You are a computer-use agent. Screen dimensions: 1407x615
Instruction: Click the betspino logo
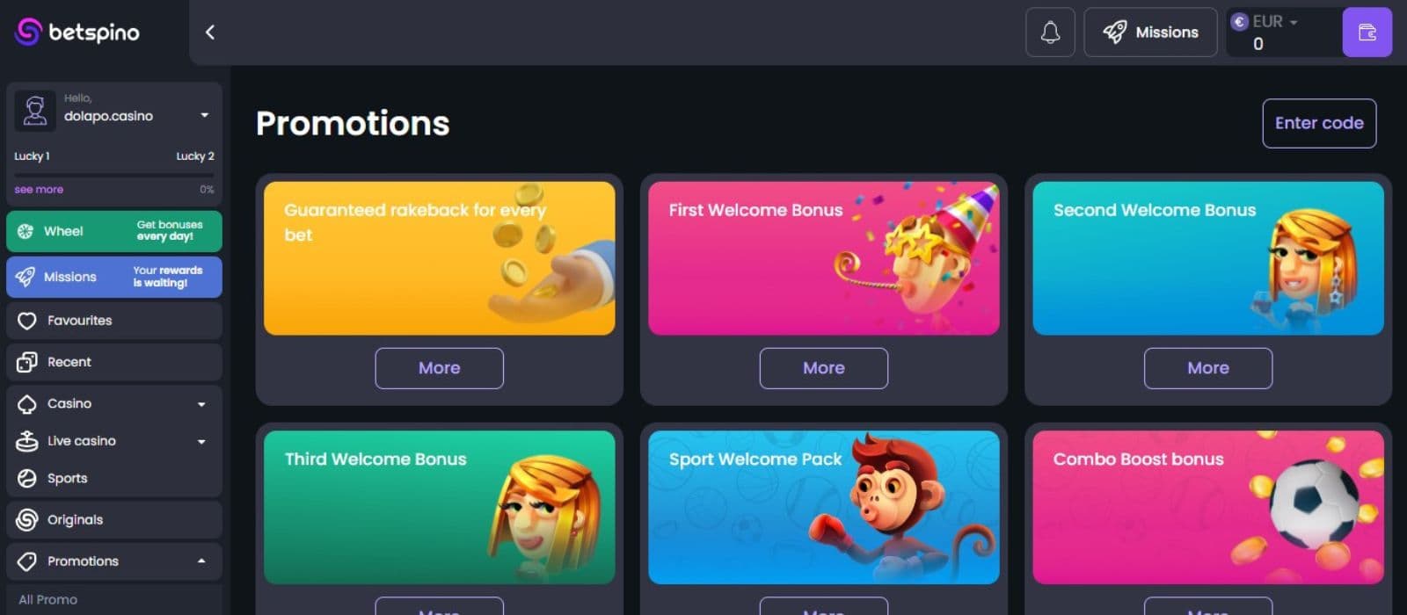pos(77,33)
